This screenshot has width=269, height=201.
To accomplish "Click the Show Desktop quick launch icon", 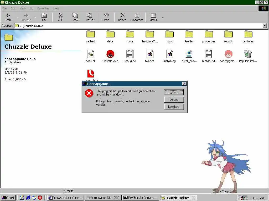I will pos(22,198).
